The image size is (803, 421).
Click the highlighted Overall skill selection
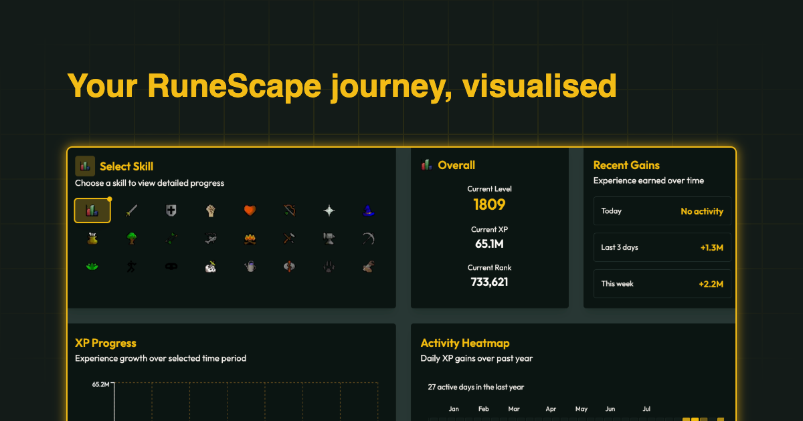(92, 210)
